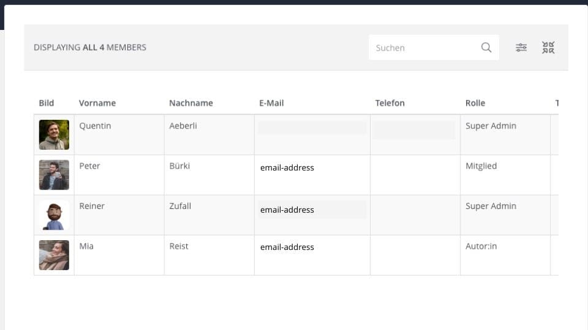Click the Autor:in role of Mia
This screenshot has height=330, width=588.
(481, 246)
